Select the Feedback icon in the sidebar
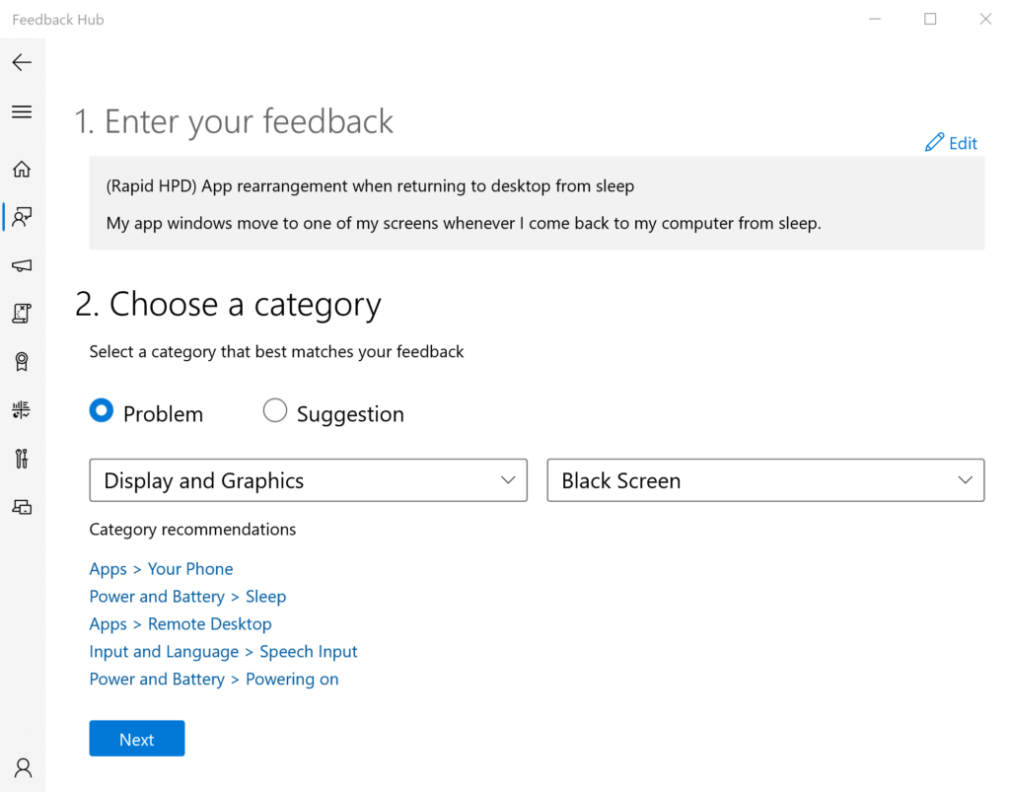The width and height of the screenshot is (1010, 792). click(x=22, y=216)
